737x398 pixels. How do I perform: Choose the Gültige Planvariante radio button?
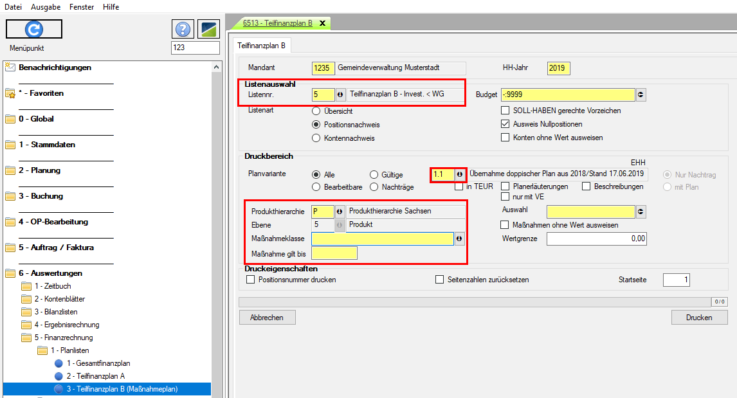pyautogui.click(x=374, y=175)
